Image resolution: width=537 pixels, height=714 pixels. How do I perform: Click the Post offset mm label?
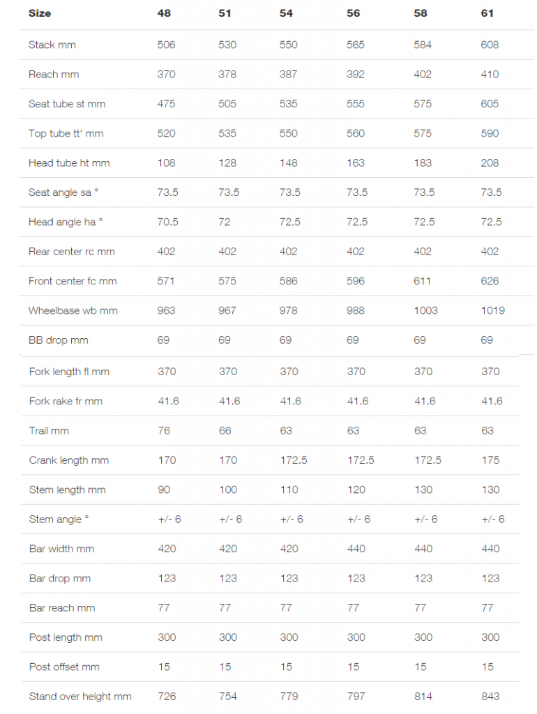(64, 667)
